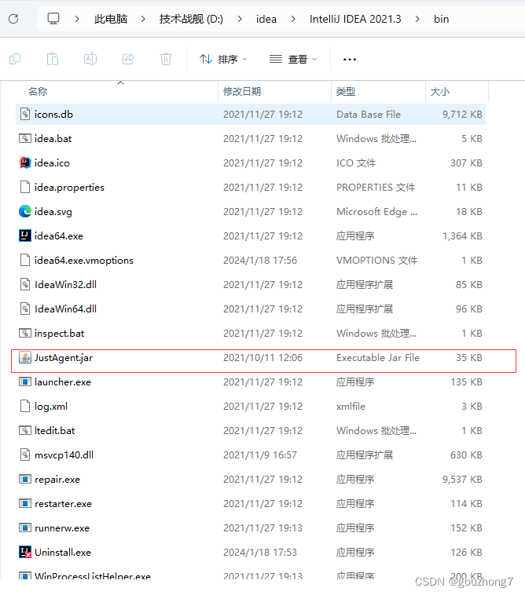Image resolution: width=525 pixels, height=595 pixels.
Task: Select file name launcher.exe
Action: (63, 382)
